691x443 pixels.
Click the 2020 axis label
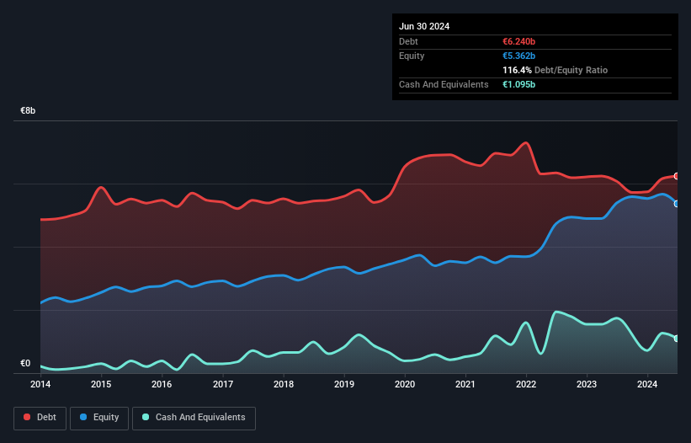pyautogui.click(x=405, y=384)
